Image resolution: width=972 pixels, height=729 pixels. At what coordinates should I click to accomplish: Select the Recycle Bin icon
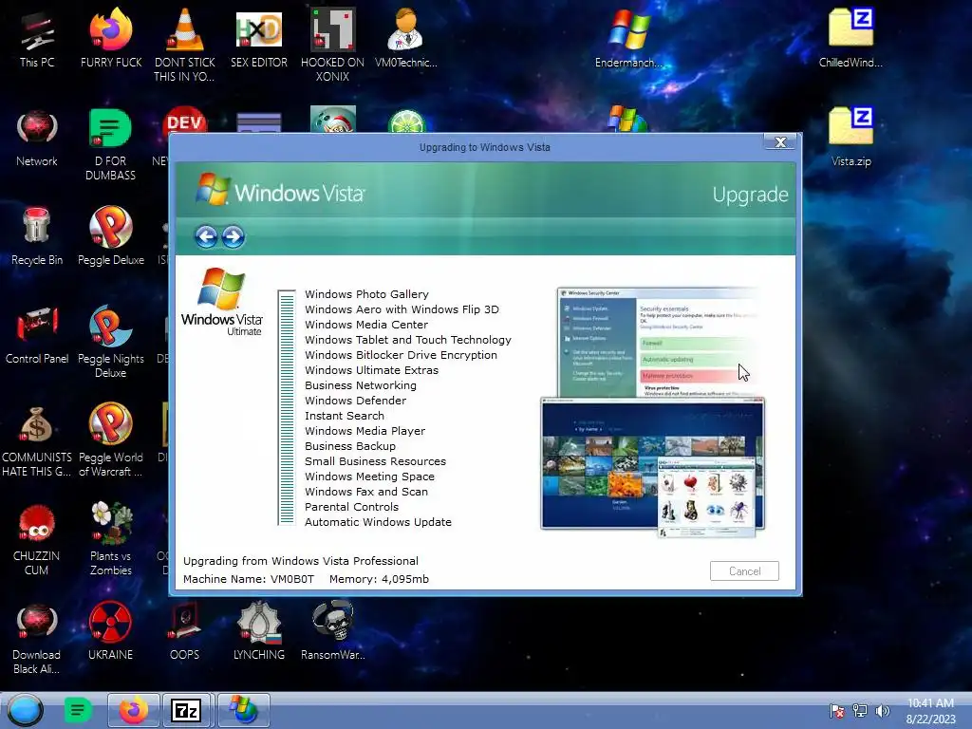37,236
